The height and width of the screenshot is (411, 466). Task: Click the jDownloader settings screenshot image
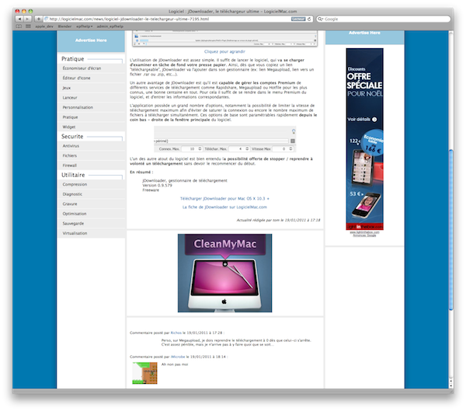[x=224, y=140]
